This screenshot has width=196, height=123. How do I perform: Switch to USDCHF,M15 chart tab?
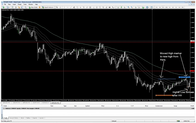click(17, 103)
